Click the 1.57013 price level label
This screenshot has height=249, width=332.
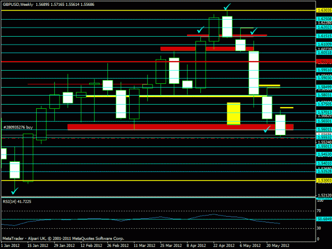tap(324, 113)
